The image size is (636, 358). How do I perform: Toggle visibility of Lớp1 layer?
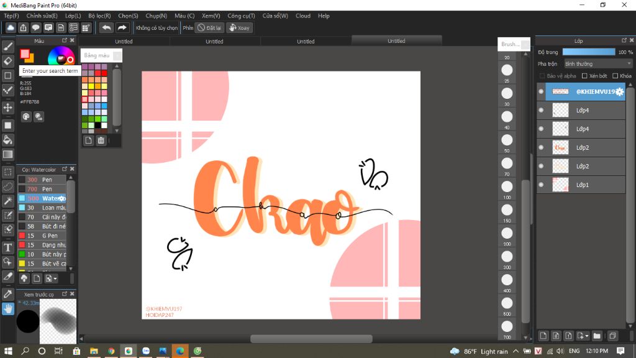click(x=541, y=185)
